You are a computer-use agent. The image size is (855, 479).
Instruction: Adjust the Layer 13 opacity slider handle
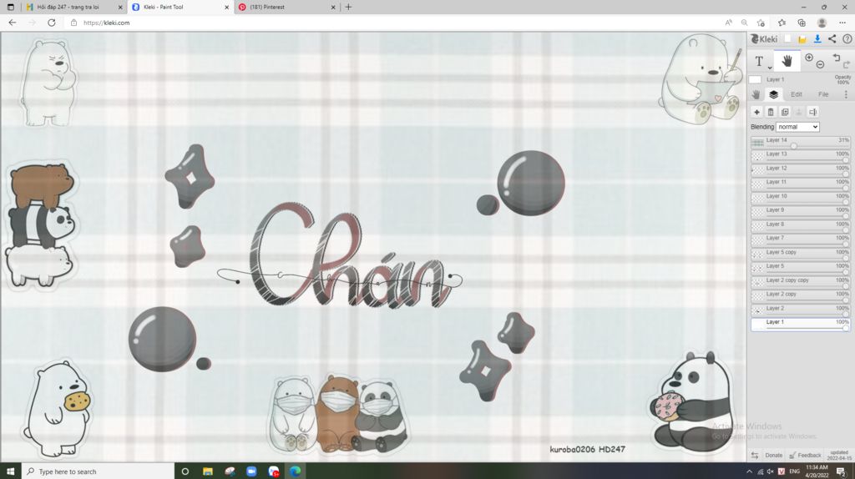point(846,159)
